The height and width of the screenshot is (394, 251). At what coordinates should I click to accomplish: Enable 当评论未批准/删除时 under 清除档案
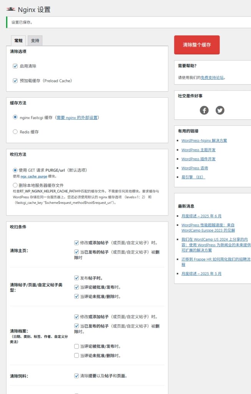tap(76, 356)
